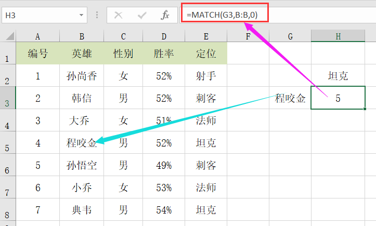Open the Name Box dropdown arrow
The image size is (376, 226).
[81, 15]
